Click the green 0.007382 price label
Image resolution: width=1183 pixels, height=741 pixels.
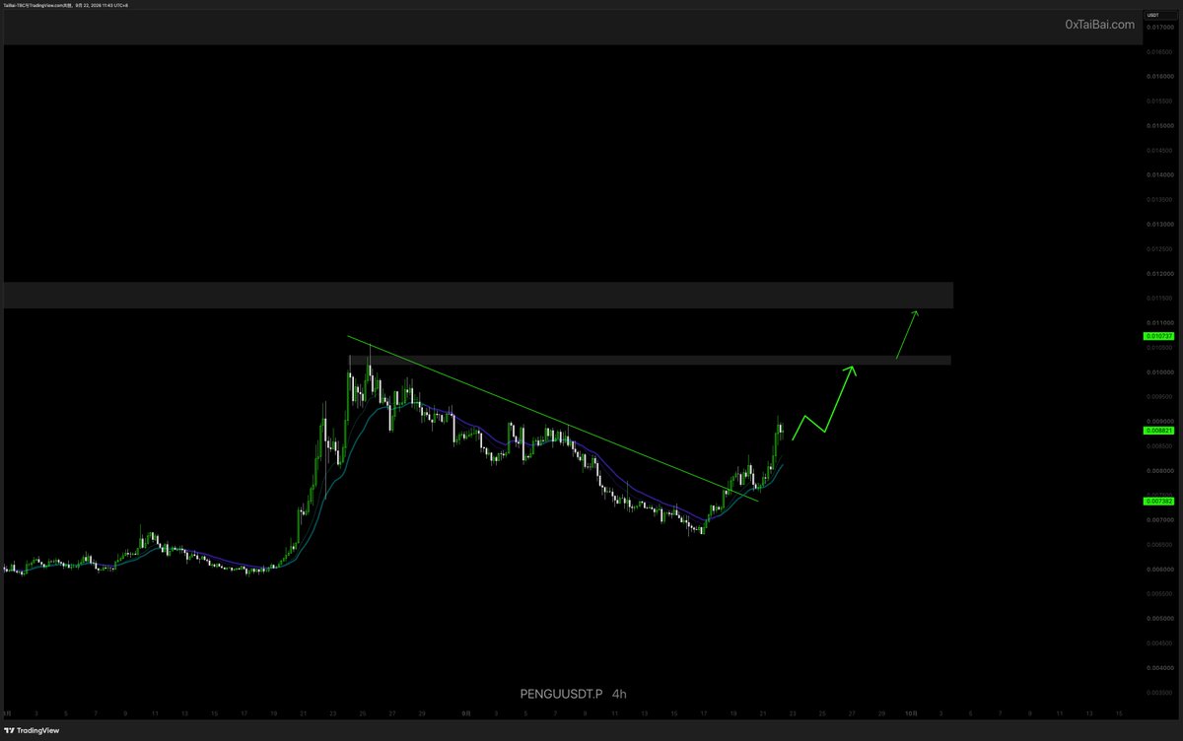[x=1157, y=501]
